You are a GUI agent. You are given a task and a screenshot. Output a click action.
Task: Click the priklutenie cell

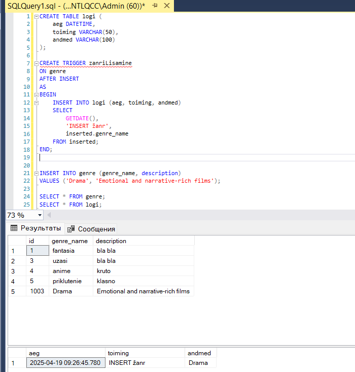point(71,281)
